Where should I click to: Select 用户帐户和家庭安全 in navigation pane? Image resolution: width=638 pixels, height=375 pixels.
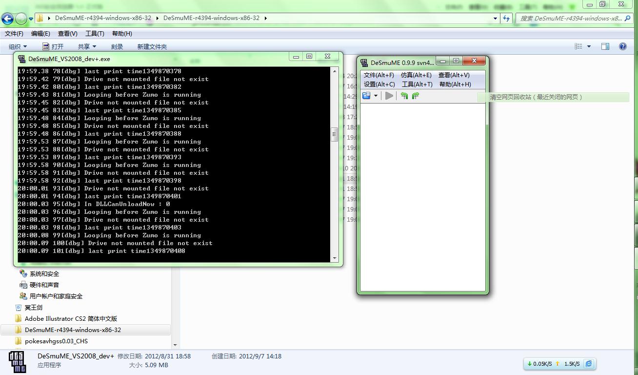pos(56,296)
